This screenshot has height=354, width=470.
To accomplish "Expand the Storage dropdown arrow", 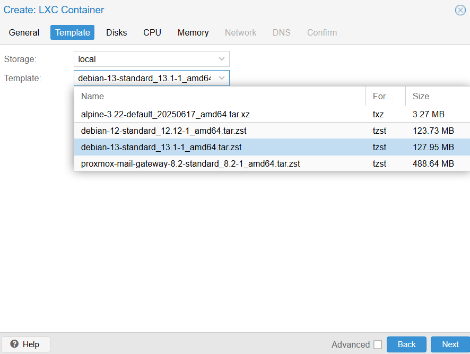I will coord(222,59).
